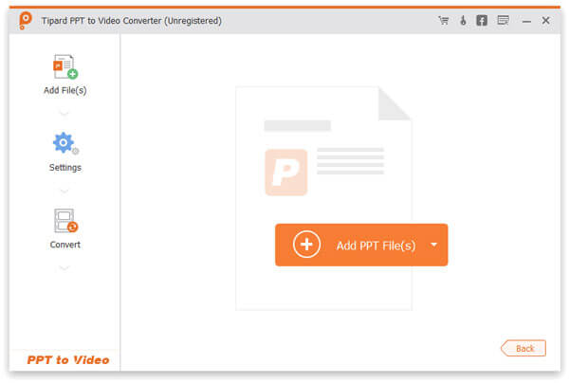The image size is (569, 383).
Task: Click the register key icon
Action: click(463, 21)
